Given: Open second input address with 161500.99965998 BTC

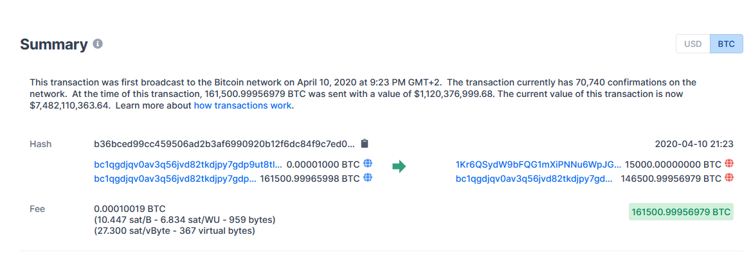Looking at the screenshot, I should tap(176, 179).
